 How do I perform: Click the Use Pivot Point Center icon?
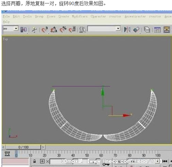pos(23,30)
